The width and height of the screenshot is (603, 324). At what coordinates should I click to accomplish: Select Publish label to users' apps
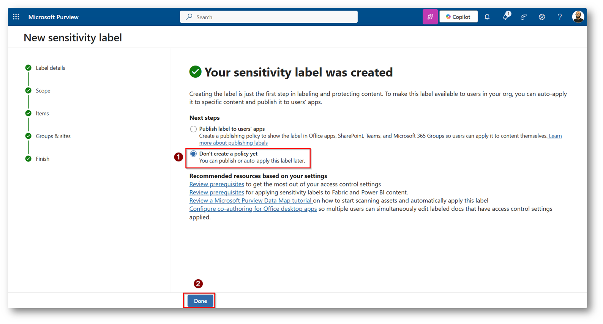[x=193, y=129]
